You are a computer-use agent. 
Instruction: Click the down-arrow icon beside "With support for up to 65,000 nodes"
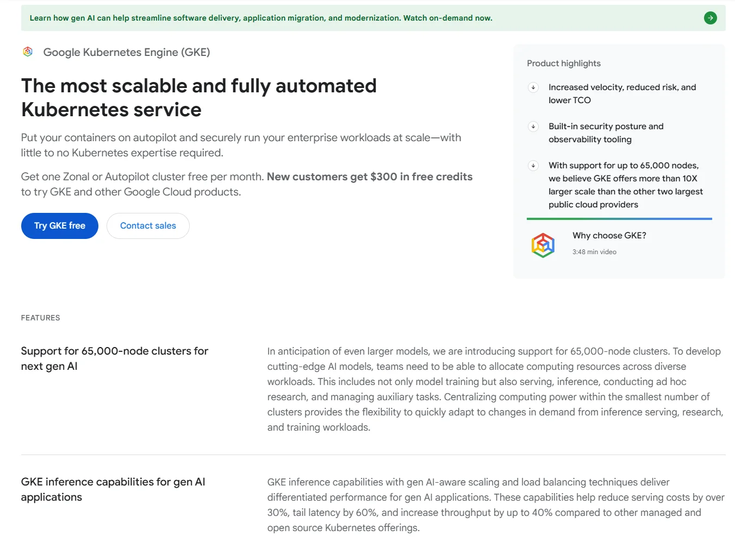pyautogui.click(x=533, y=166)
